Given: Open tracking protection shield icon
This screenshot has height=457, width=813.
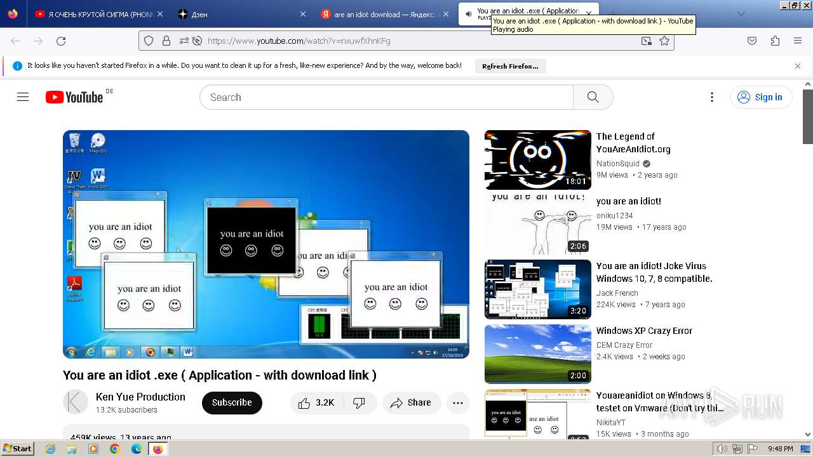Looking at the screenshot, I should [x=149, y=41].
